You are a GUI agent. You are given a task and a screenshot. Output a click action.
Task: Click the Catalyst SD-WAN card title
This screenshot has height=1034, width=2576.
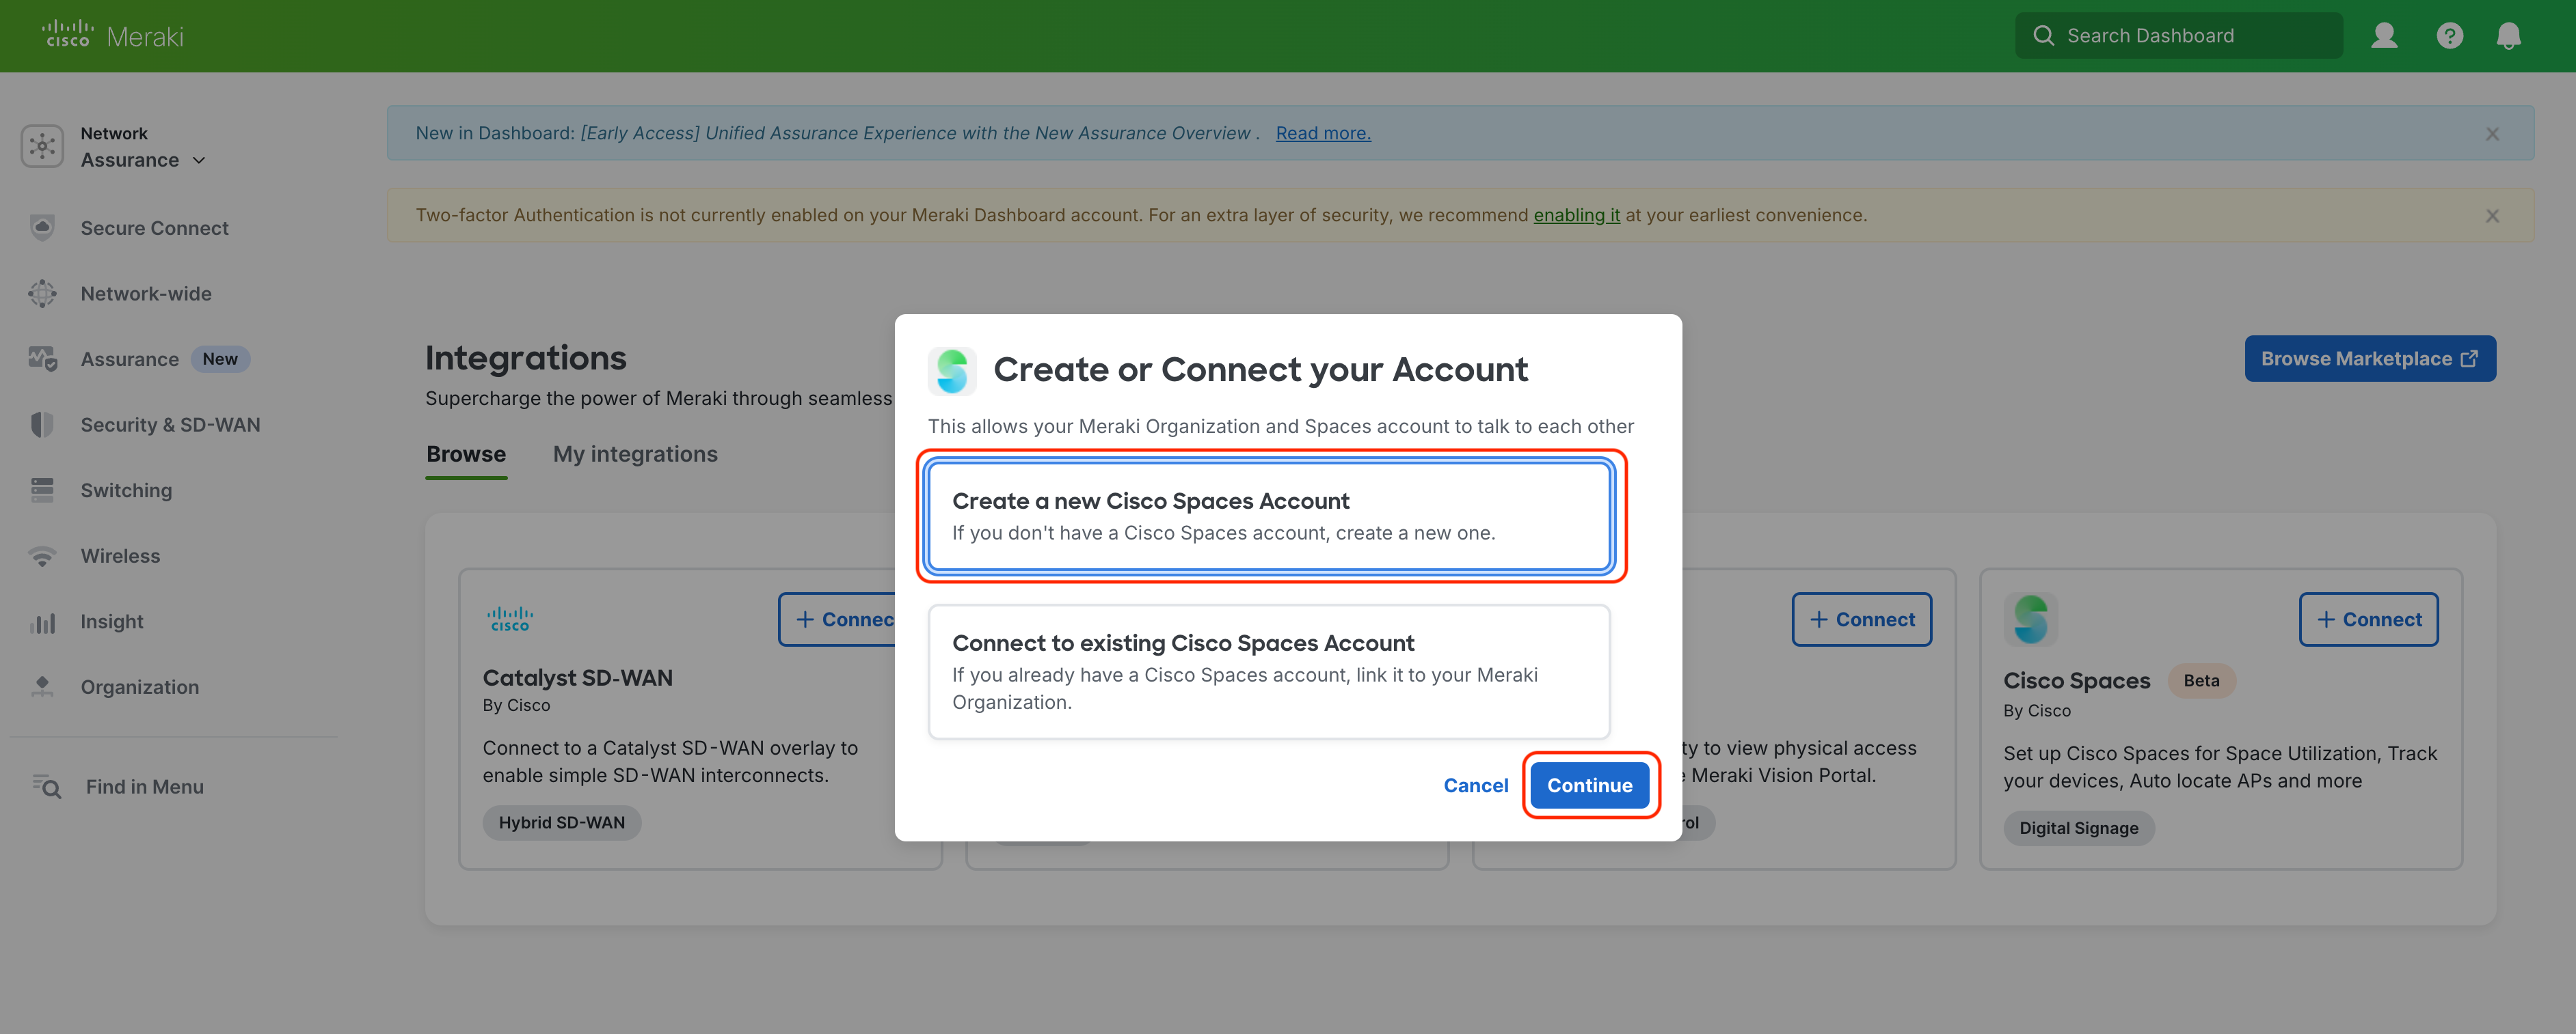(577, 677)
